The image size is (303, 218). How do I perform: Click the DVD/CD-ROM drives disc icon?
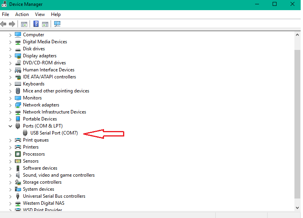tap(18, 63)
